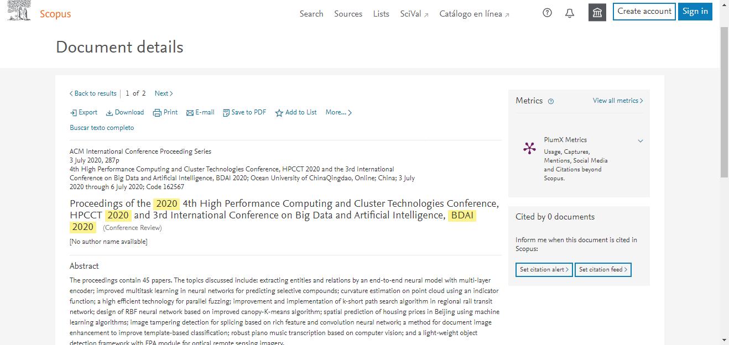Open the notifications bell icon
729x345 pixels.
coord(570,13)
